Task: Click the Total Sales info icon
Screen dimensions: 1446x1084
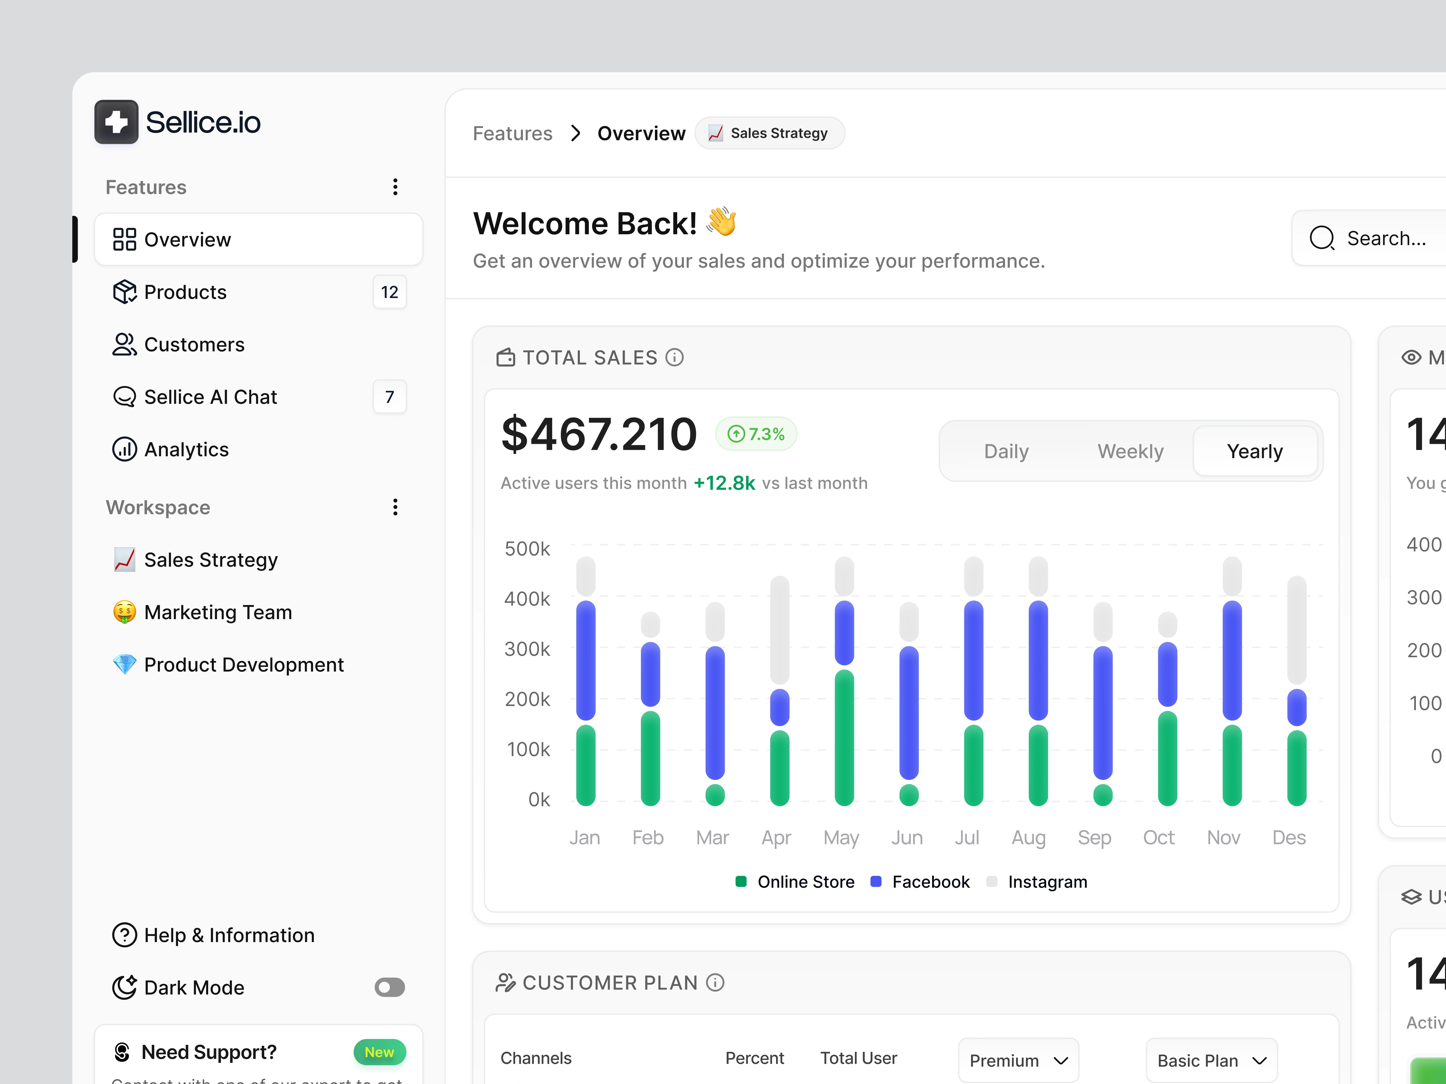Action: click(674, 357)
